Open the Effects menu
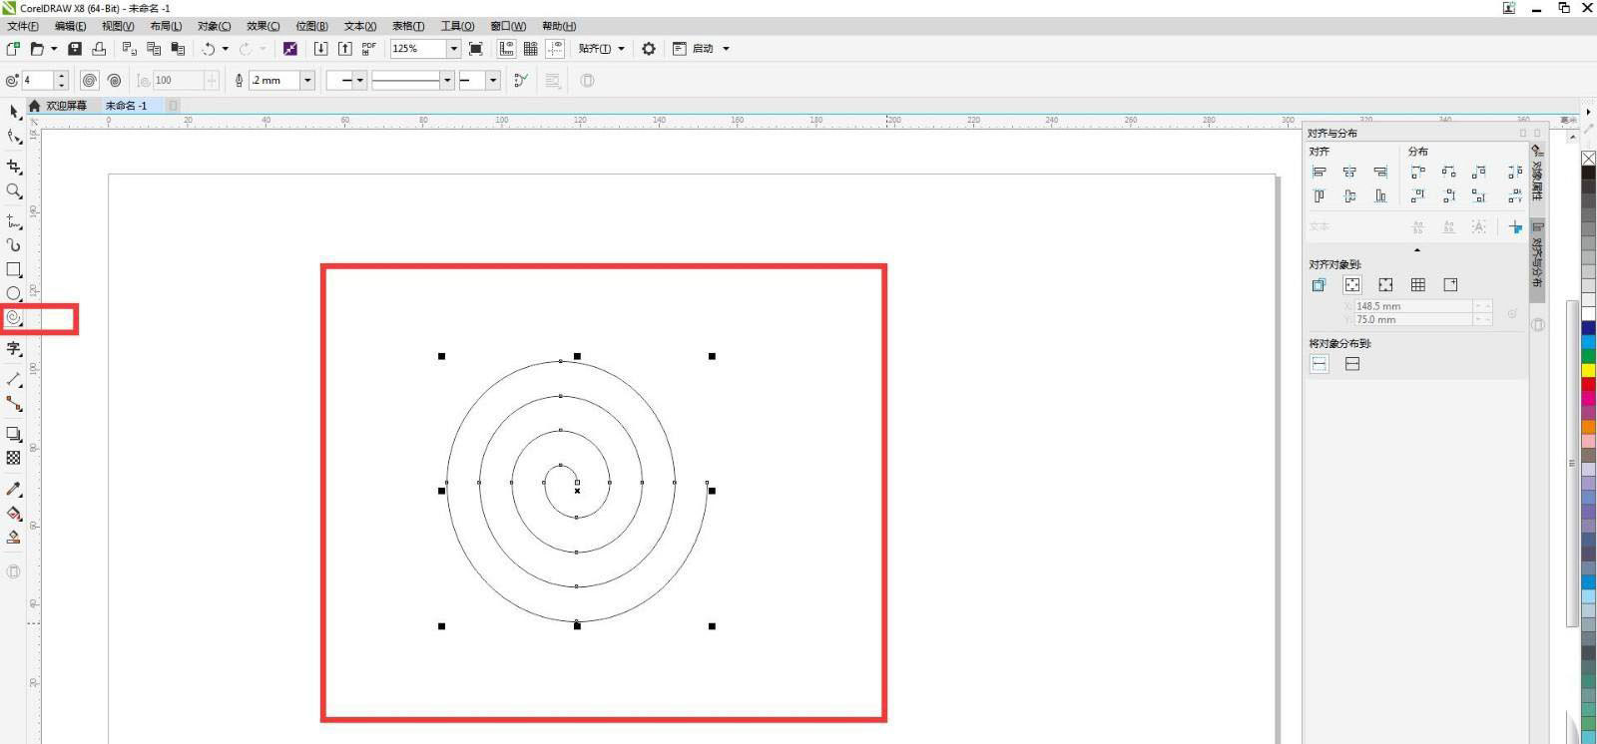Image resolution: width=1597 pixels, height=744 pixels. click(x=264, y=26)
